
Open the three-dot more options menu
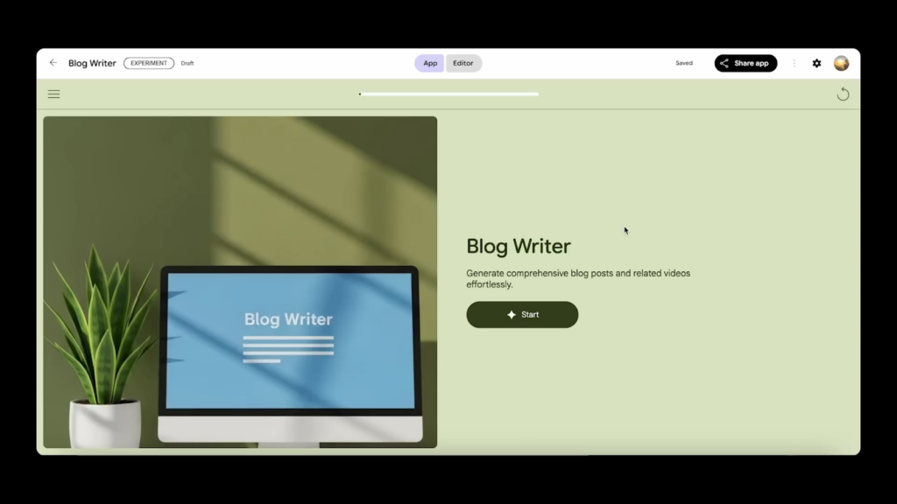[x=794, y=63]
